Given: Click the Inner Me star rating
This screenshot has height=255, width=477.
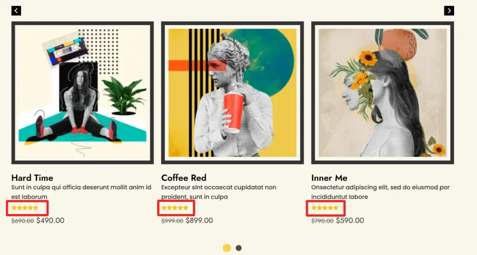Looking at the screenshot, I should [325, 208].
